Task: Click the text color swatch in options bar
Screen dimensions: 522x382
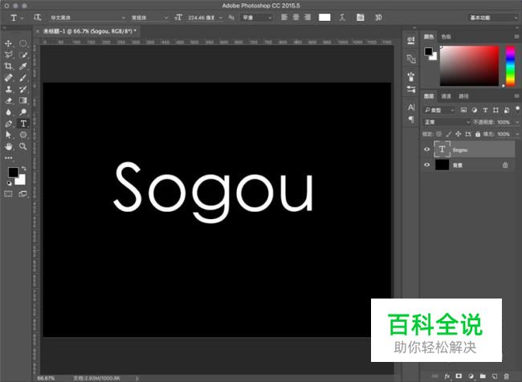Action: click(324, 17)
